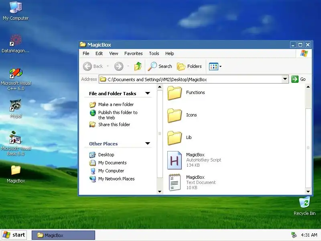Screen dimensions: 321x241
Task: Click the My Documents icon in Other Places
Action: click(93, 163)
